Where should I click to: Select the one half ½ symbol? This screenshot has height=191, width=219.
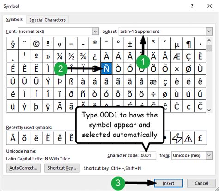click(x=71, y=56)
